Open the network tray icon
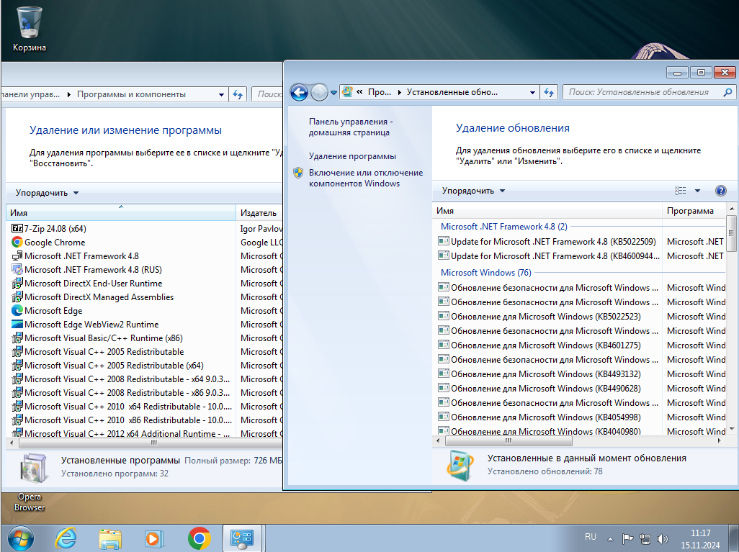Image resolution: width=739 pixels, height=552 pixels. (645, 539)
